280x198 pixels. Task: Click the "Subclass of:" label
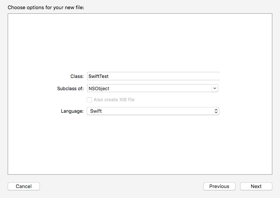tap(70, 88)
